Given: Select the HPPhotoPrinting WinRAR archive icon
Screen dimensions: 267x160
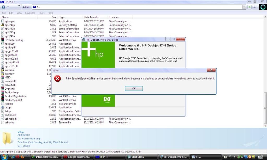Looking at the screenshot, I should tap(2, 40).
